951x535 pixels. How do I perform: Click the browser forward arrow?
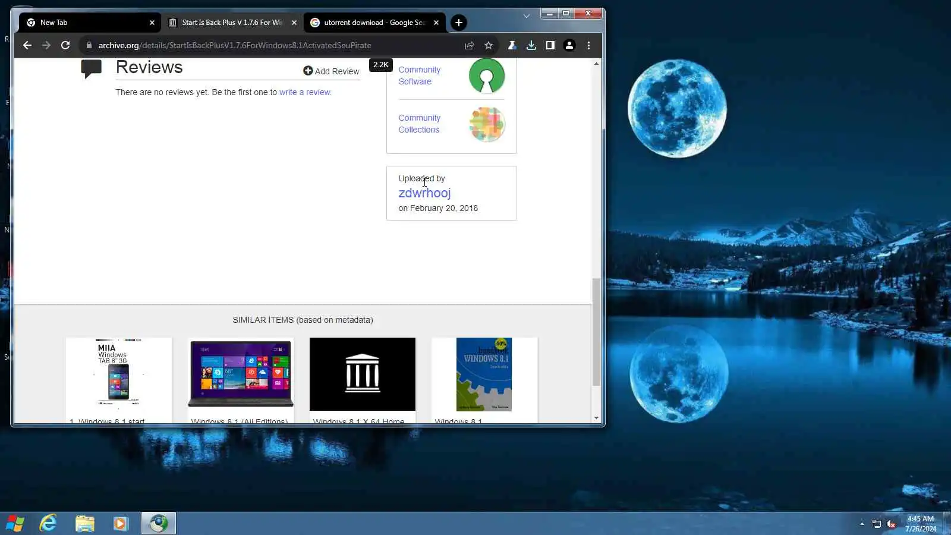[x=46, y=45]
